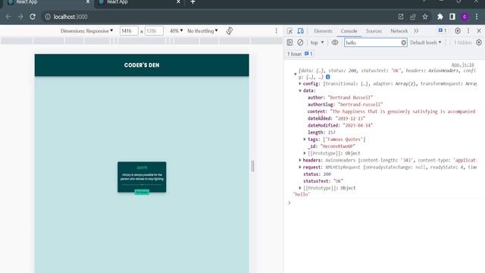Open page in app icon in address bar
The width and height of the screenshot is (485, 273).
click(x=401, y=17)
